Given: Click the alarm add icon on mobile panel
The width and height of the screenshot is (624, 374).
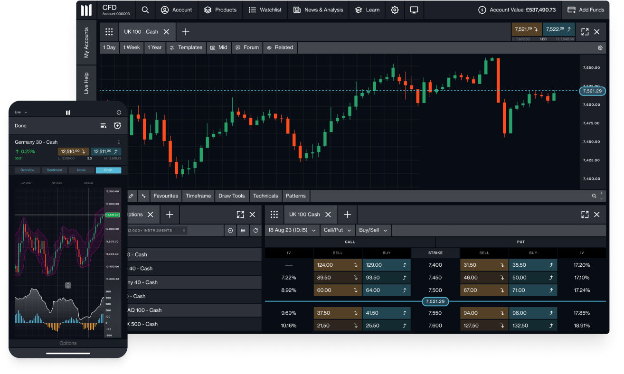Looking at the screenshot, I should pyautogui.click(x=117, y=126).
